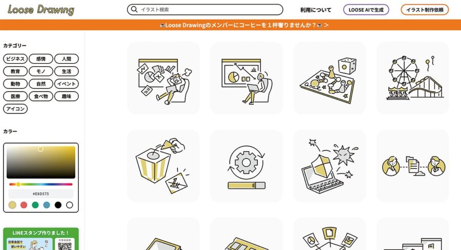Filter by ビジネス category
Screen dimensions: 461x250
coord(15,59)
